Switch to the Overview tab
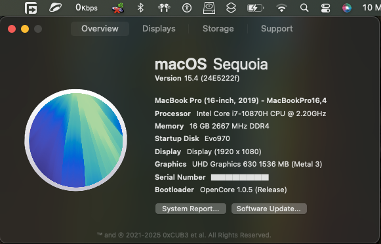Viewport: 381px width, 244px height. [x=100, y=29]
